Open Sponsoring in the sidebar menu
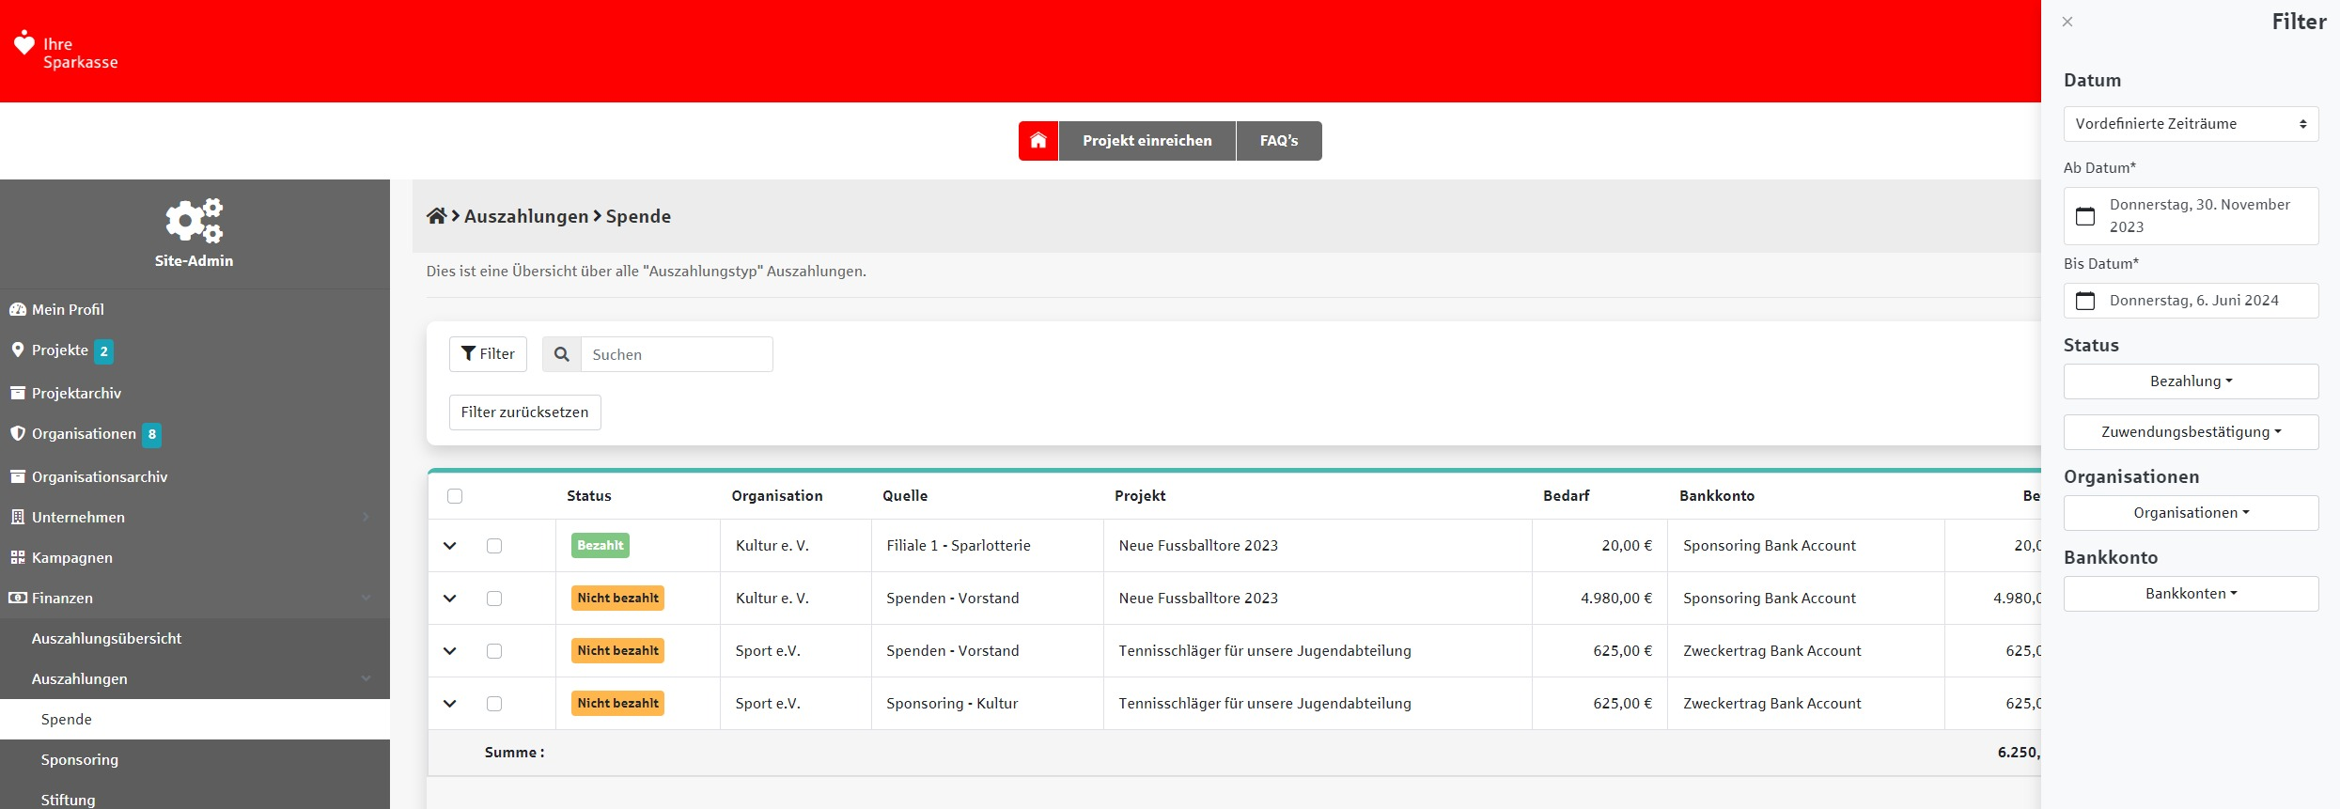The height and width of the screenshot is (809, 2340). (80, 759)
